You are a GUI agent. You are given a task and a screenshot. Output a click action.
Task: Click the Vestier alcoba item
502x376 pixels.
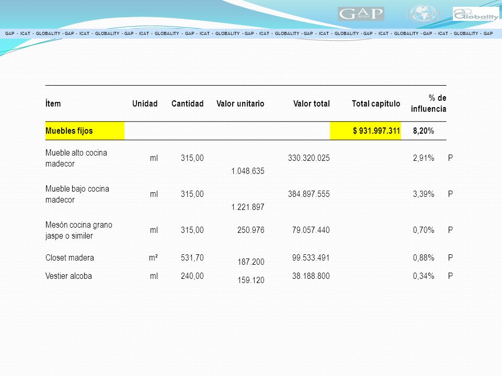[69, 276]
